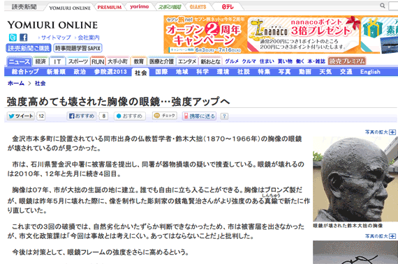The width and height of the screenshot is (398, 264).
Task: Click the 読売プレミアム button
Action: click(x=347, y=61)
